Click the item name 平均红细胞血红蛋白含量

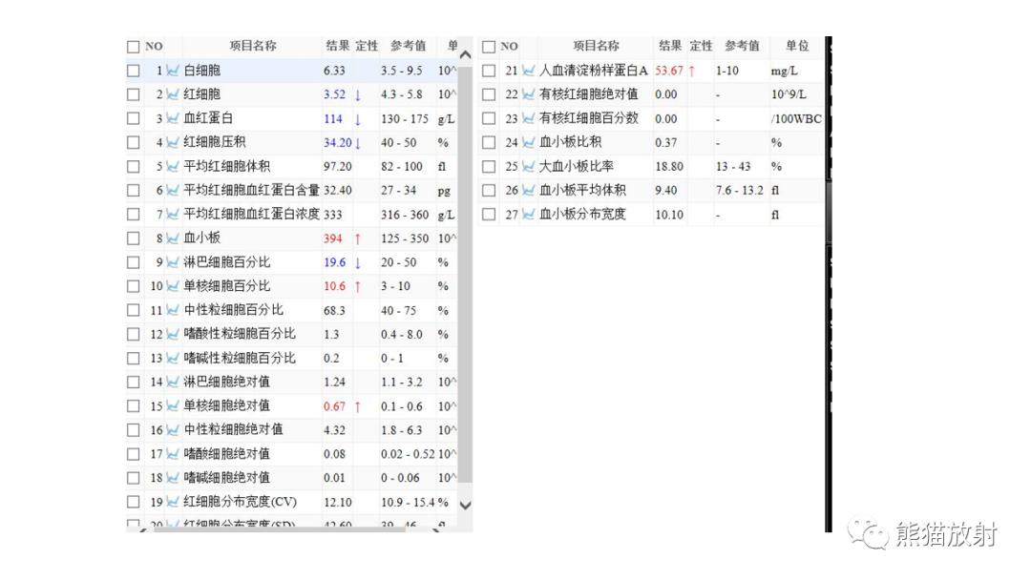tap(251, 191)
